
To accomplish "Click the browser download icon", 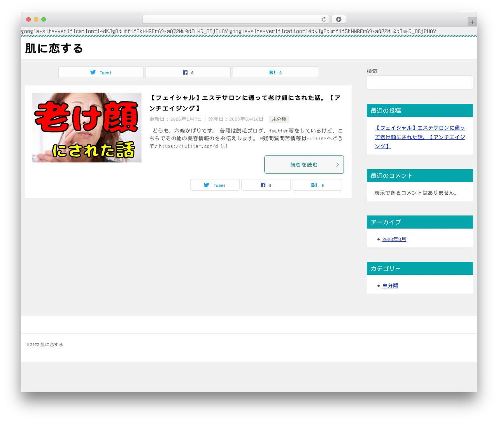I will click(x=338, y=19).
